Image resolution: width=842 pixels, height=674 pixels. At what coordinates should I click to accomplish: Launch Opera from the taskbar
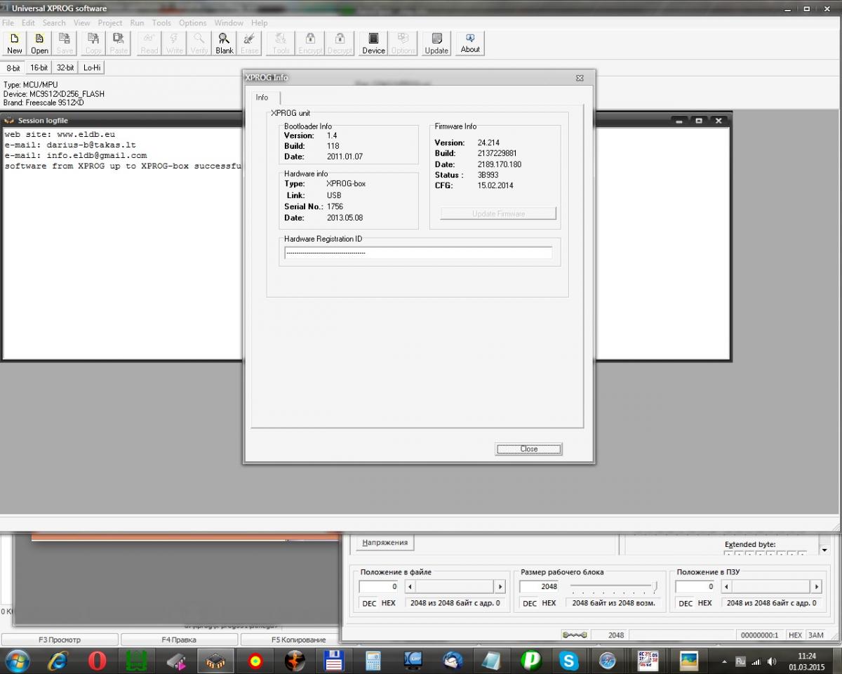[x=98, y=661]
